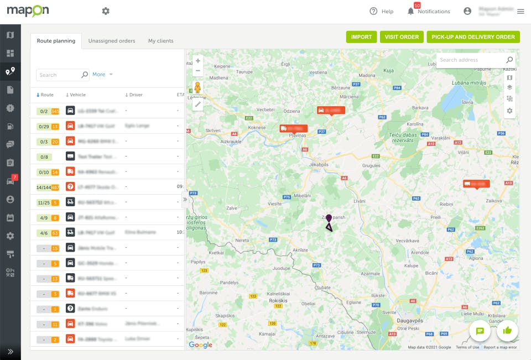Sort the list by Route column

(x=45, y=95)
